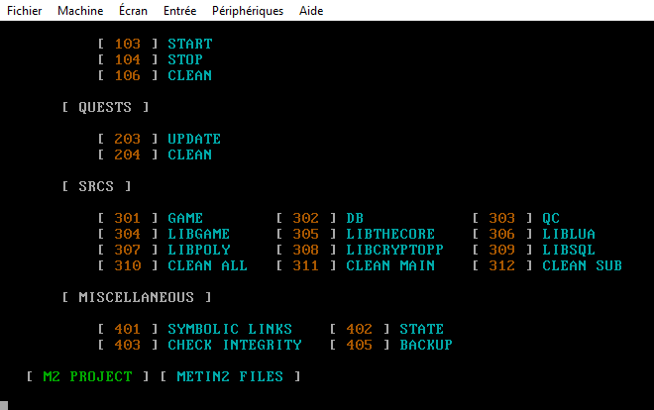
Task: Click the STATE option text
Action: (x=422, y=329)
